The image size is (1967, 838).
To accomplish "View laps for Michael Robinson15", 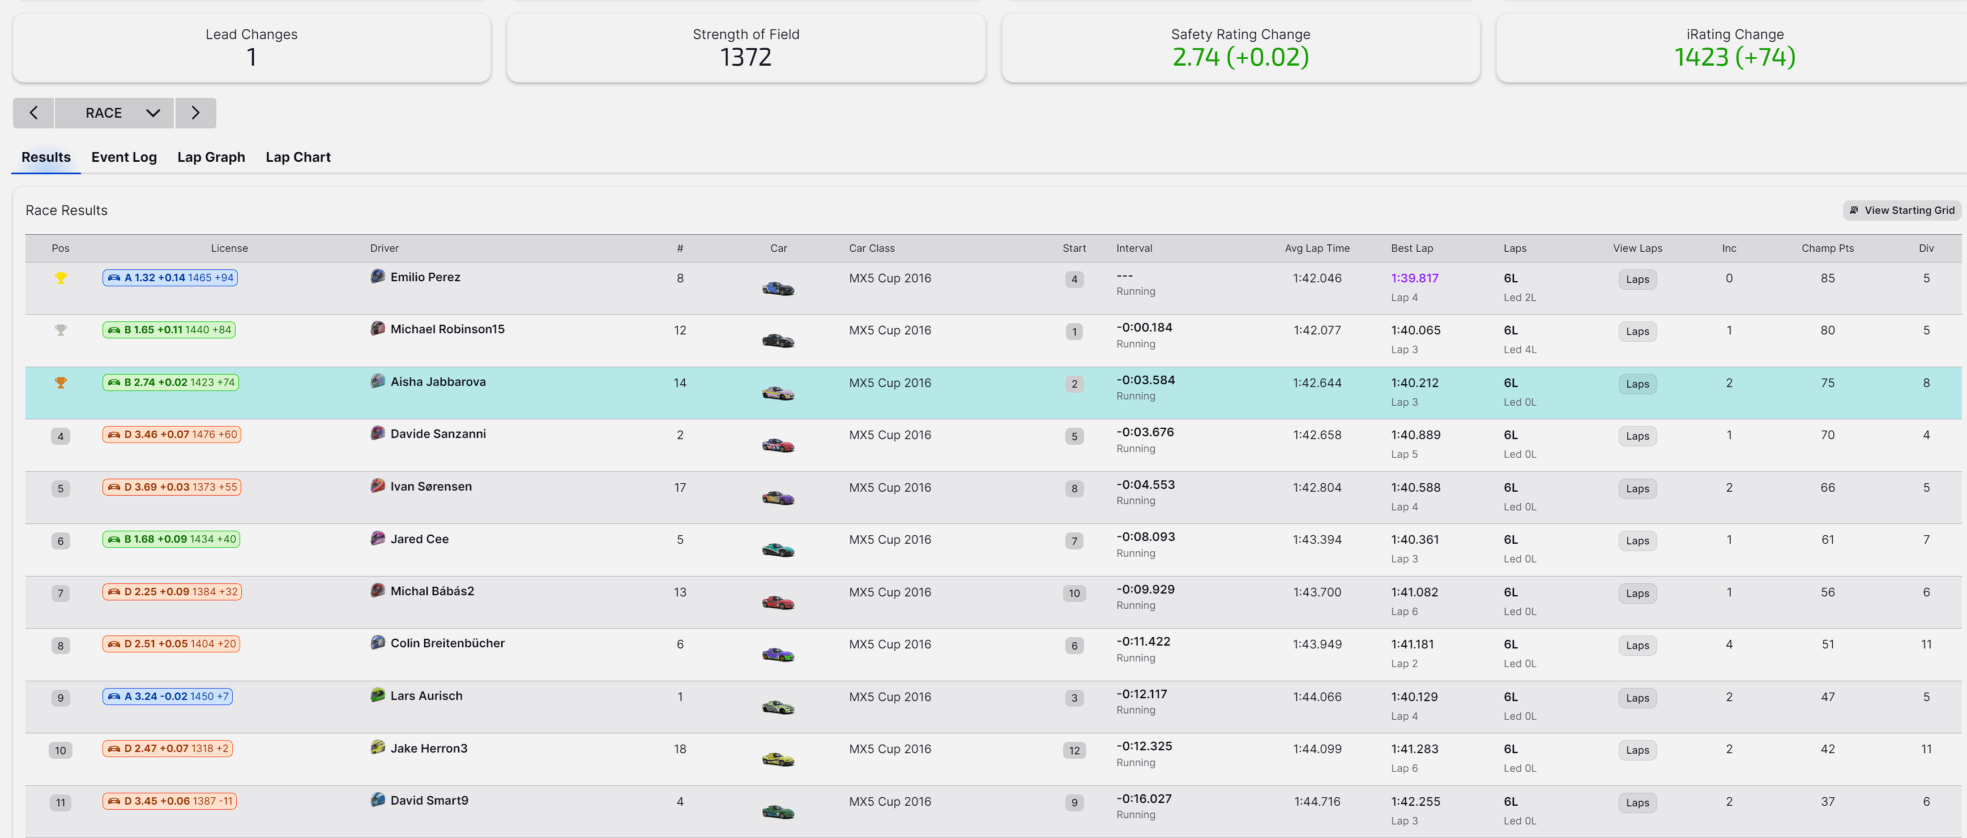I will [1637, 331].
